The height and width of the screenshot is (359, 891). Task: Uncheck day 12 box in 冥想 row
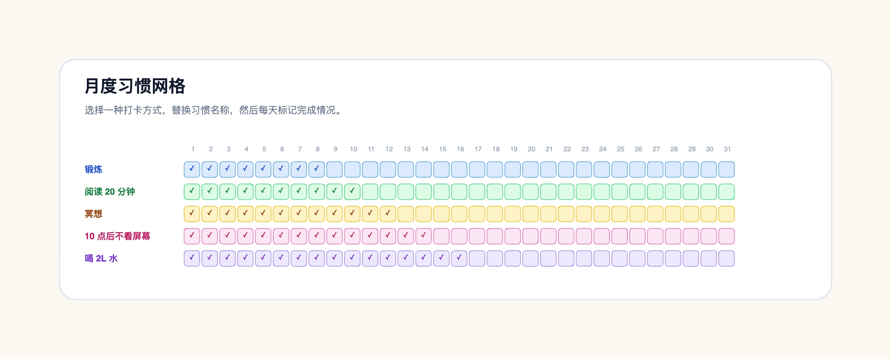click(388, 214)
